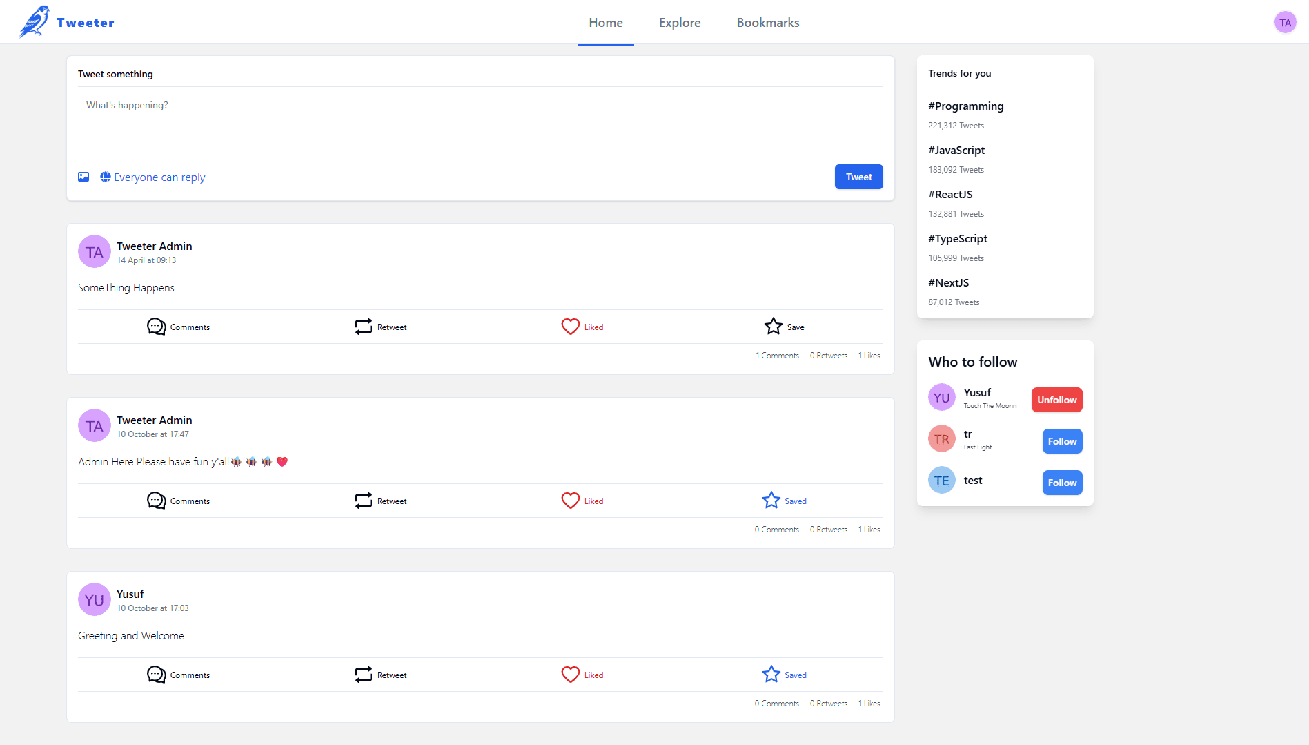
Task: Click the blue Tweet button
Action: [858, 177]
